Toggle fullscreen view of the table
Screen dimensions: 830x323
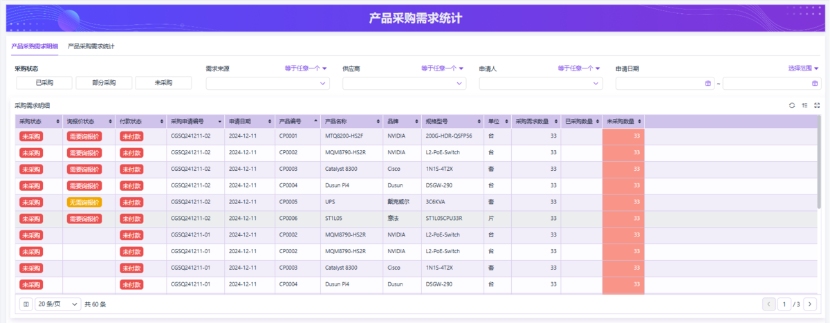817,106
